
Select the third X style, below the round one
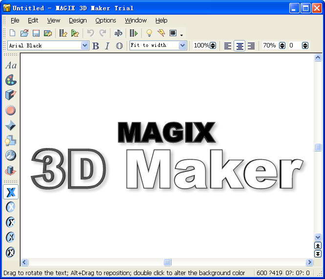tap(11, 222)
